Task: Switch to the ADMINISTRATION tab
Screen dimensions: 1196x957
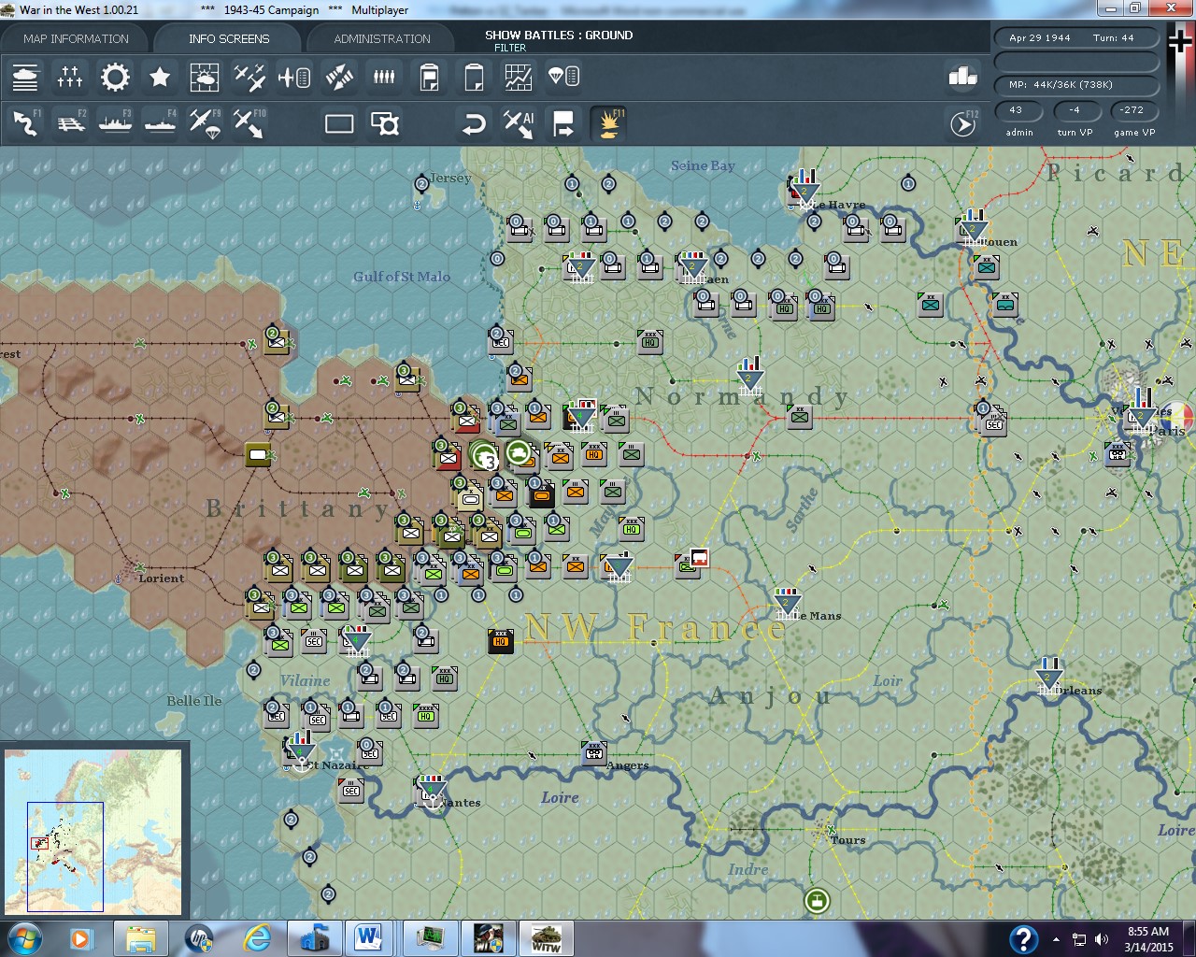Action: tap(382, 38)
